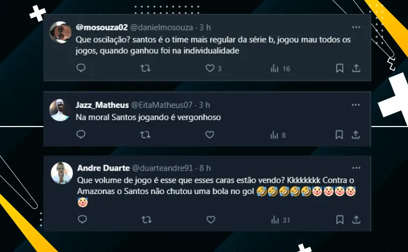This screenshot has height=252, width=408.
Task: Bookmark the Jazz_Matheus tweet
Action: [339, 135]
